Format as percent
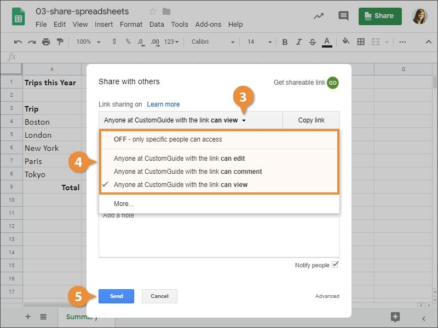 128,42
